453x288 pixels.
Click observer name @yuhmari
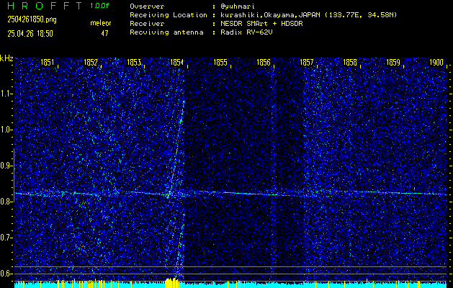pyautogui.click(x=238, y=6)
